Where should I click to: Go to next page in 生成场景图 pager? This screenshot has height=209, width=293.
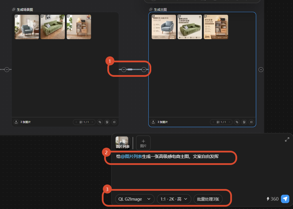click(x=92, y=122)
